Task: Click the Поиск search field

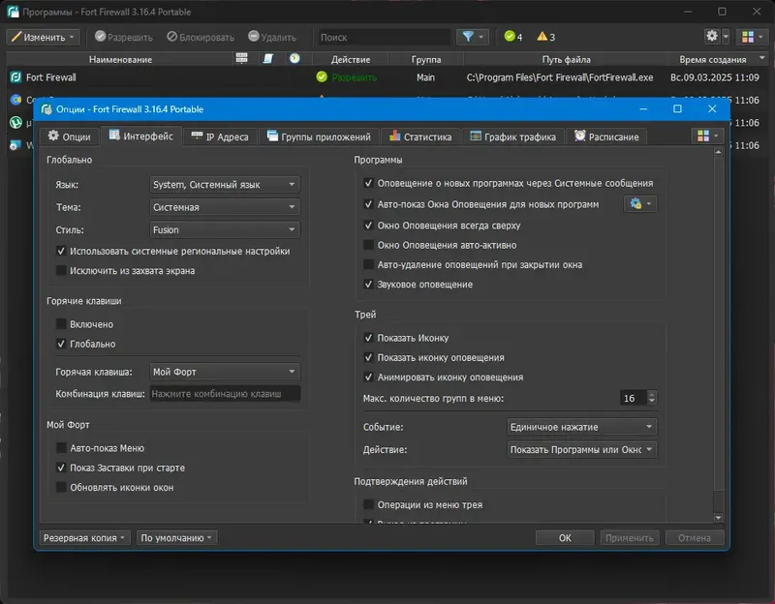Action: tap(384, 37)
